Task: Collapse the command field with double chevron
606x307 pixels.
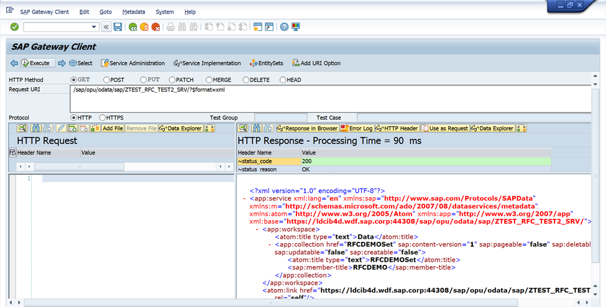Action: [x=106, y=27]
